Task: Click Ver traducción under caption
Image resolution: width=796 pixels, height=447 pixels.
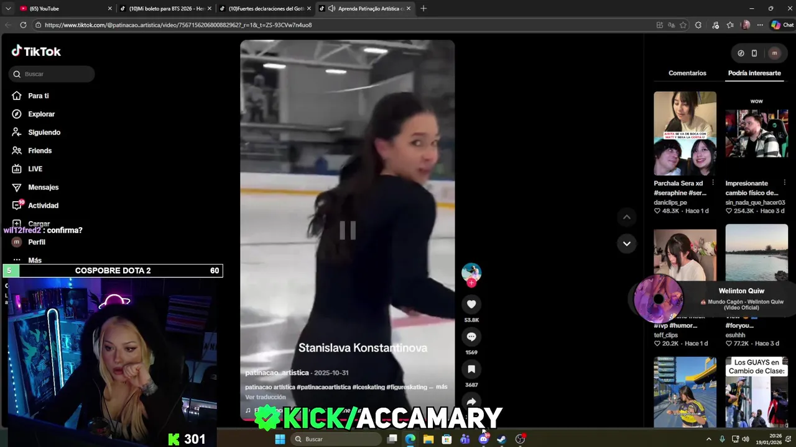Action: [266, 397]
